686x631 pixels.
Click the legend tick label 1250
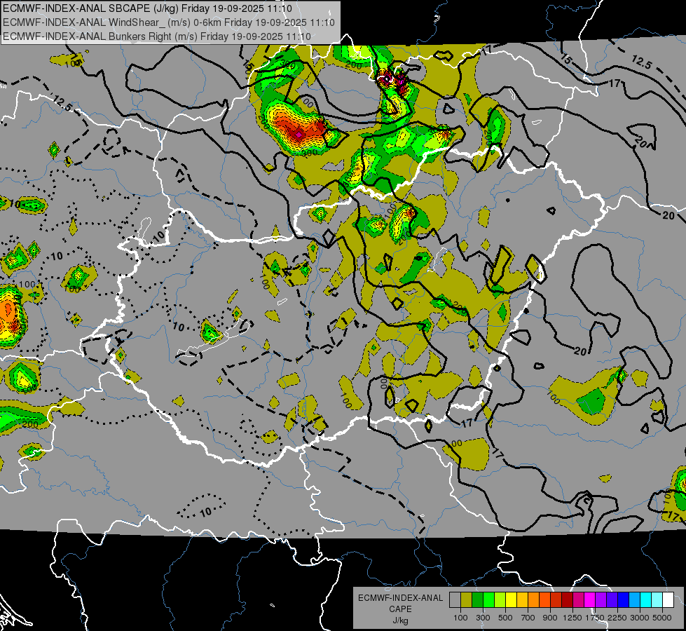coord(572,618)
